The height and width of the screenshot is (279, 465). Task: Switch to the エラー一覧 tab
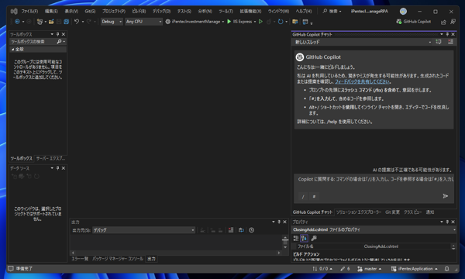80,259
